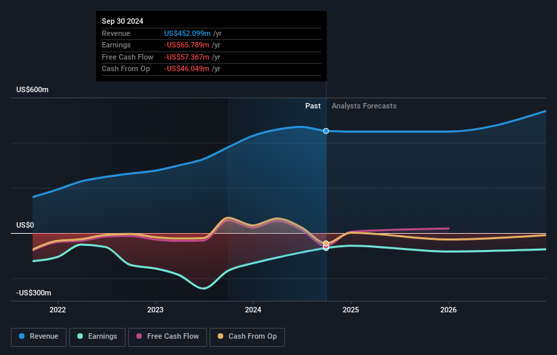
Task: Click the Analysts Forecasts label
Action: [x=364, y=106]
